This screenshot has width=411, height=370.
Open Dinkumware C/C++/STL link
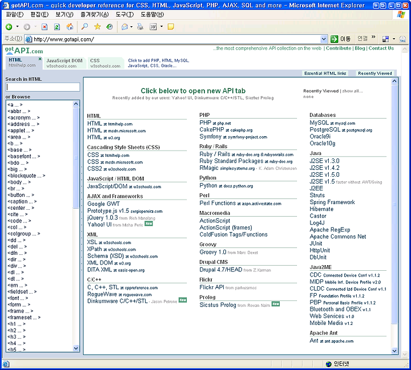pos(118,301)
